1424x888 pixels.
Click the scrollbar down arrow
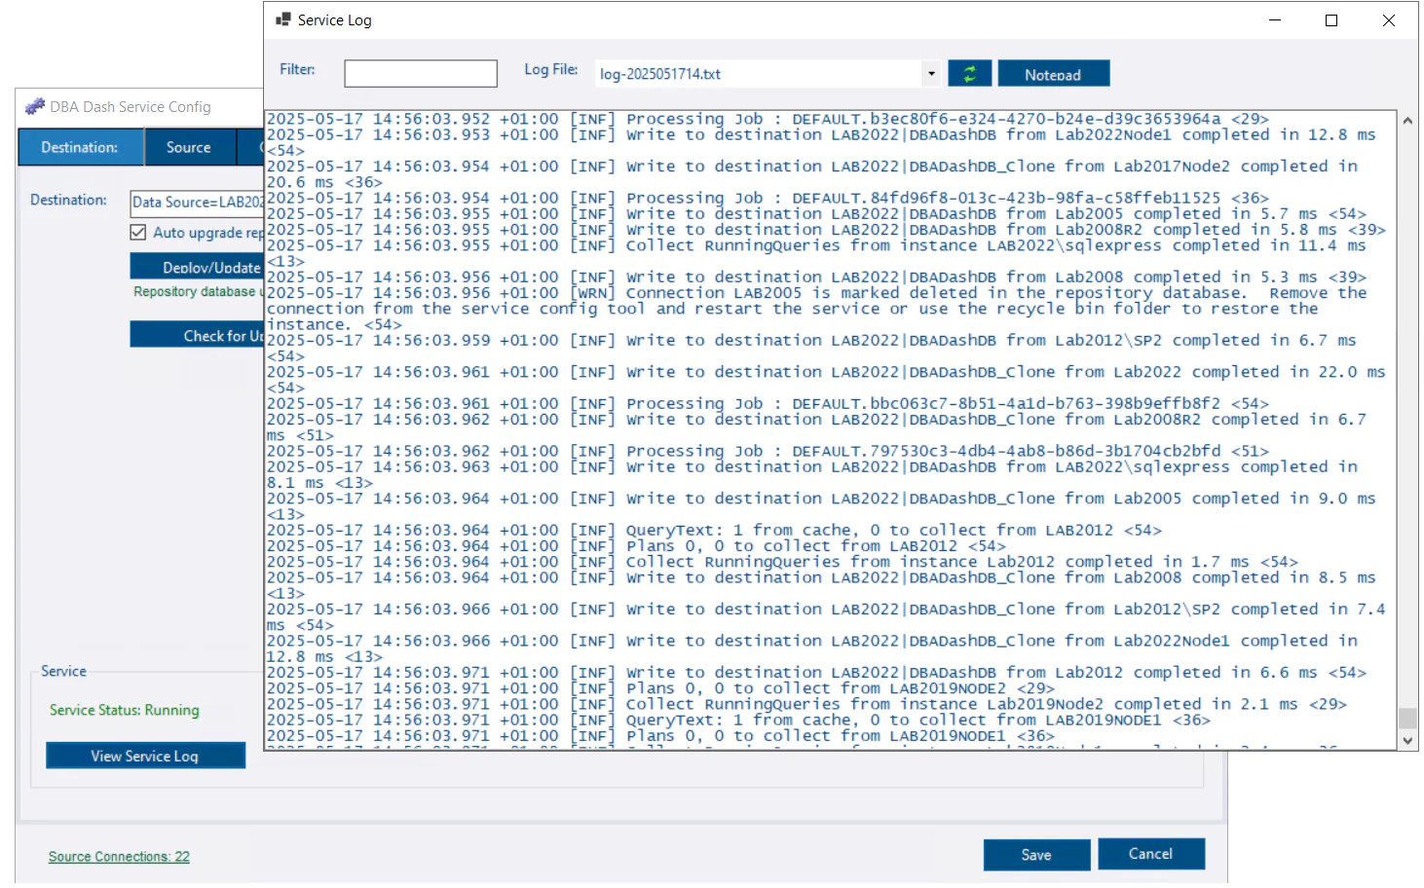pyautogui.click(x=1407, y=741)
